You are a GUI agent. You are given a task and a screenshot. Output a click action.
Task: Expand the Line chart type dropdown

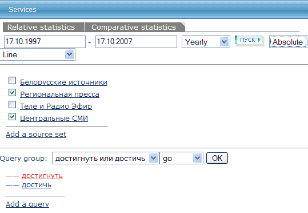point(37,54)
